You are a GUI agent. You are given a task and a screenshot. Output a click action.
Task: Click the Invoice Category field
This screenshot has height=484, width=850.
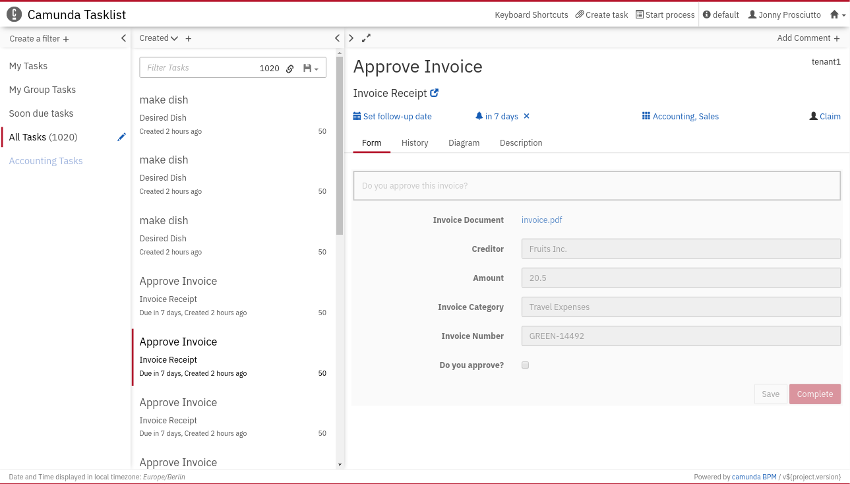point(681,307)
